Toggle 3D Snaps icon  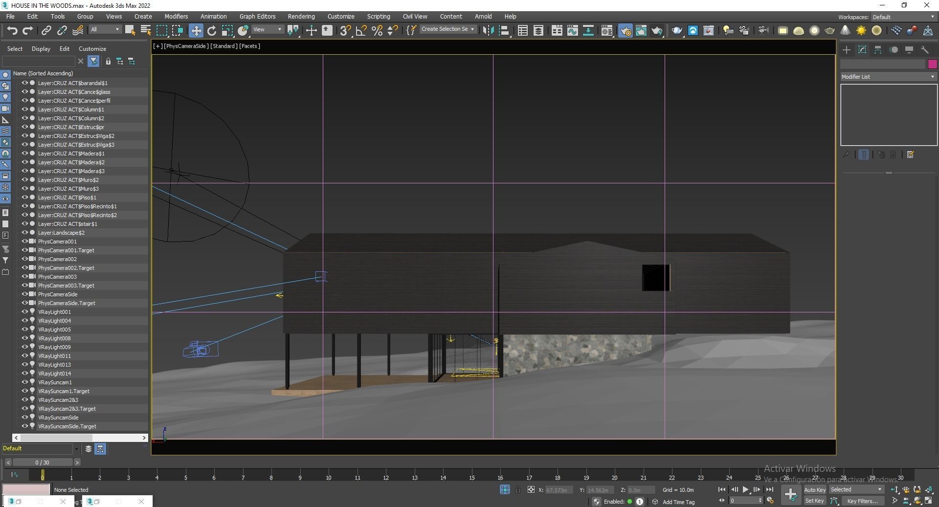(x=345, y=30)
